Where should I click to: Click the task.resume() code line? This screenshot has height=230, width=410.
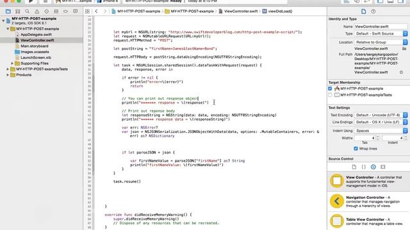pyautogui.click(x=127, y=181)
